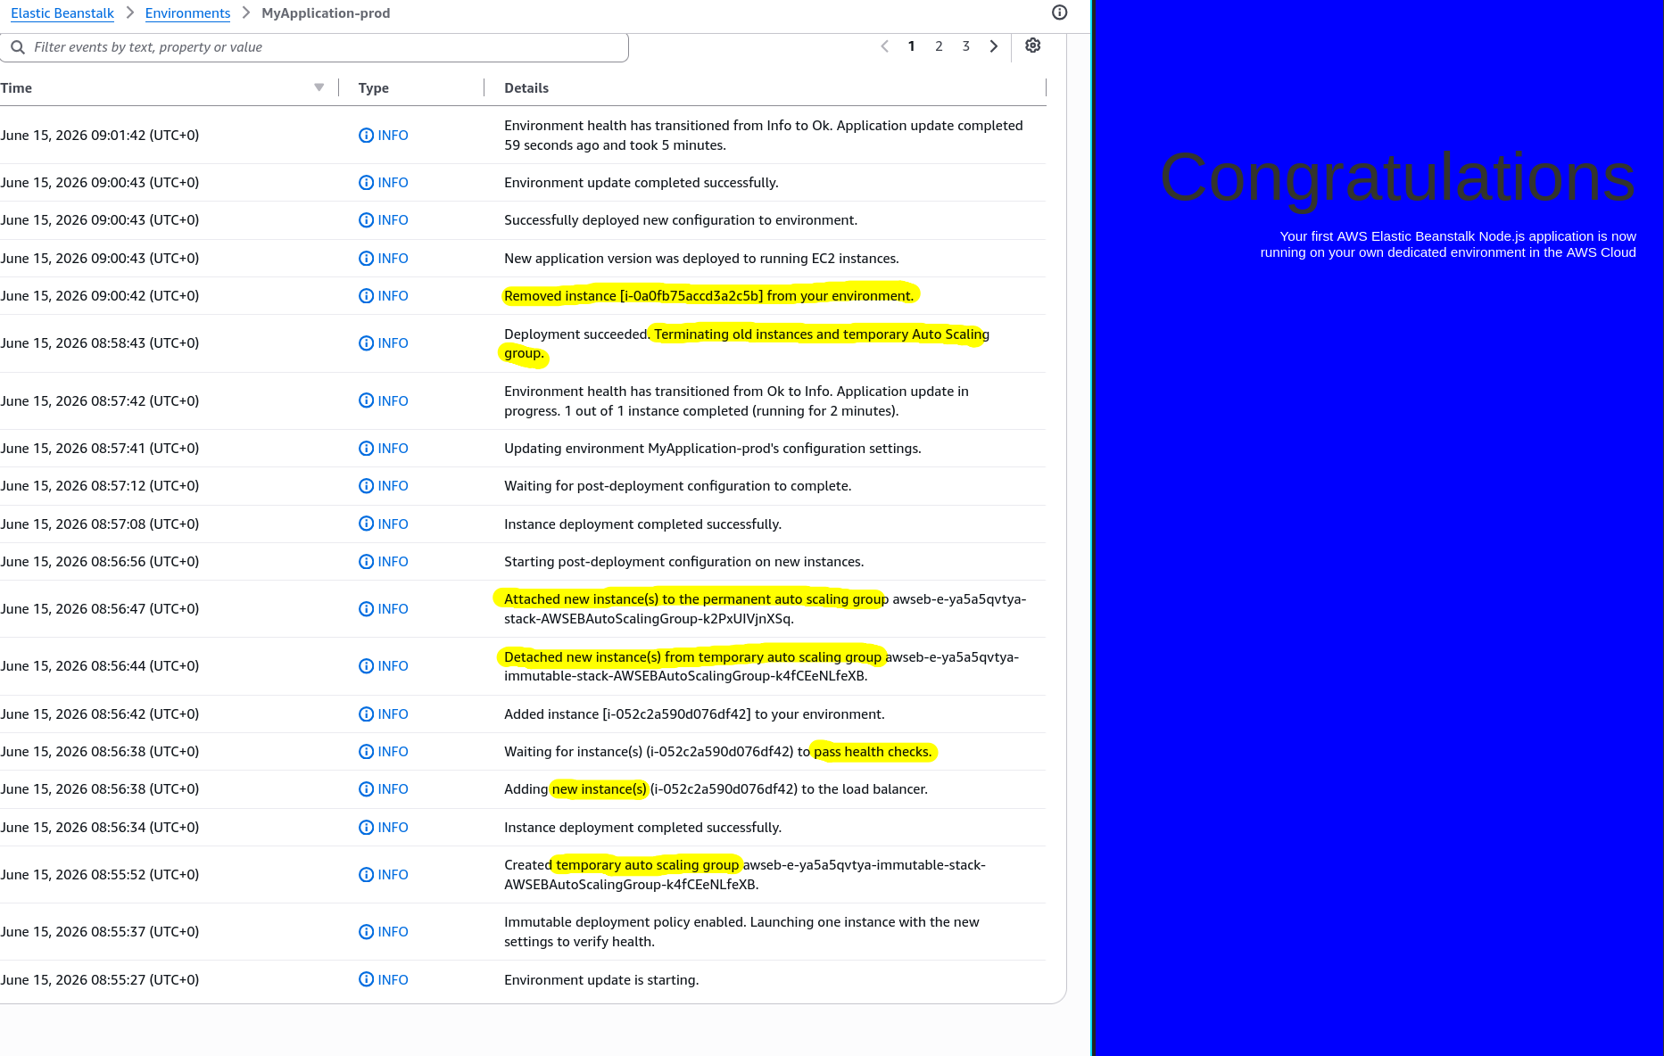The width and height of the screenshot is (1664, 1056).
Task: Click INFO icon for 08:56:56 event
Action: [366, 562]
